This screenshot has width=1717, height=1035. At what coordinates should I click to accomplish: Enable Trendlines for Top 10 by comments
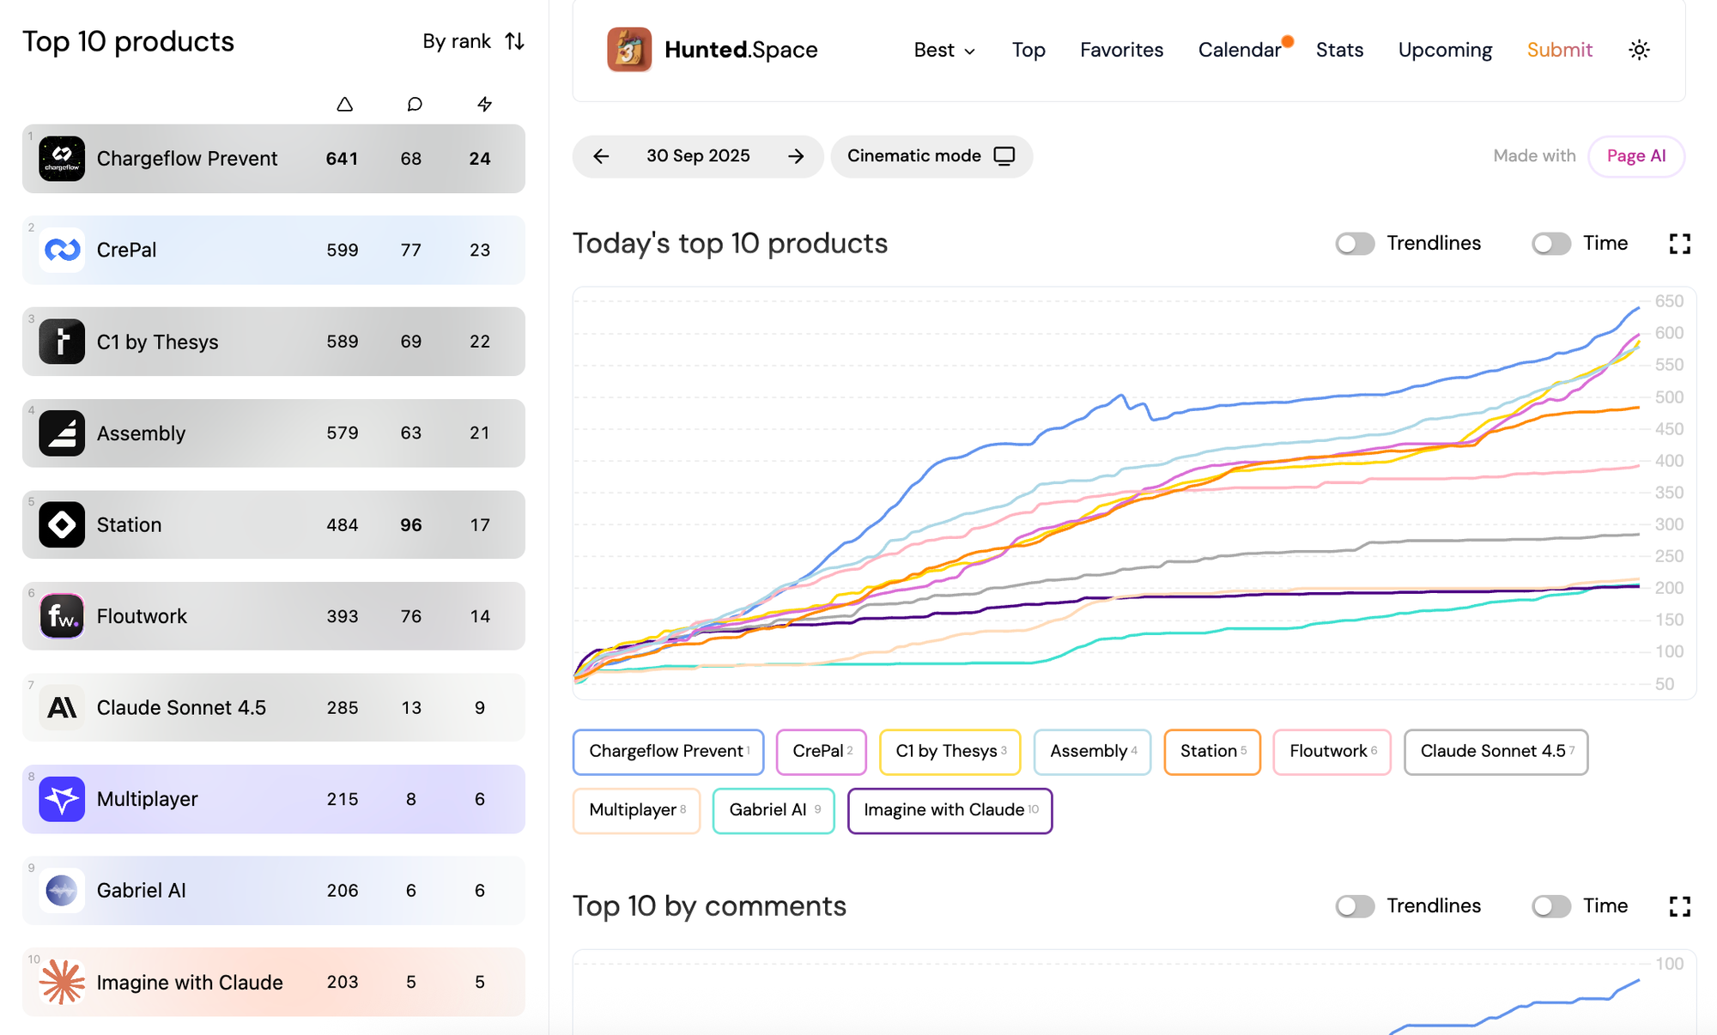coord(1355,906)
